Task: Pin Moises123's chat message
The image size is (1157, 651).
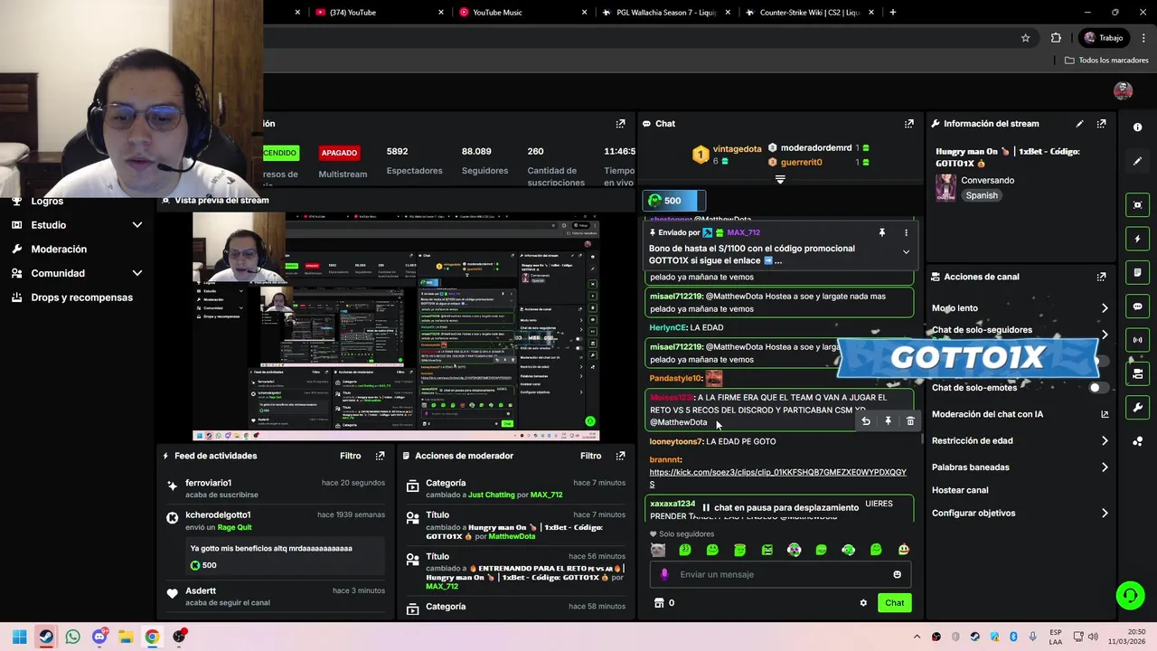Action: point(888,421)
